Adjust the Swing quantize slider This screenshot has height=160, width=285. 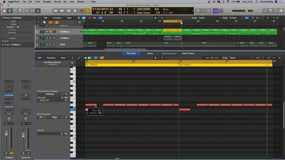[55, 100]
